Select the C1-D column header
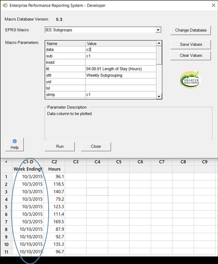This screenshot has width=218, height=264. [28, 162]
